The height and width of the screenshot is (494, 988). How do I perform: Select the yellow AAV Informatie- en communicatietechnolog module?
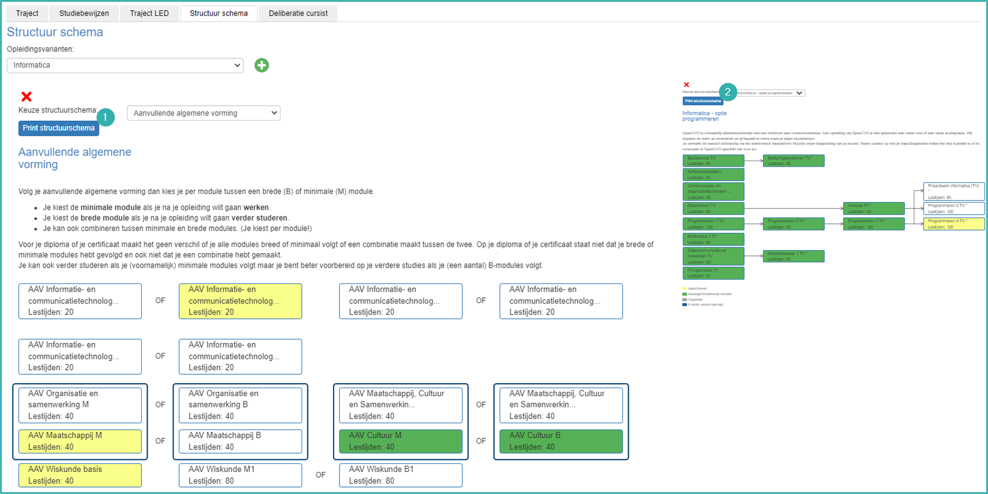[x=241, y=301]
